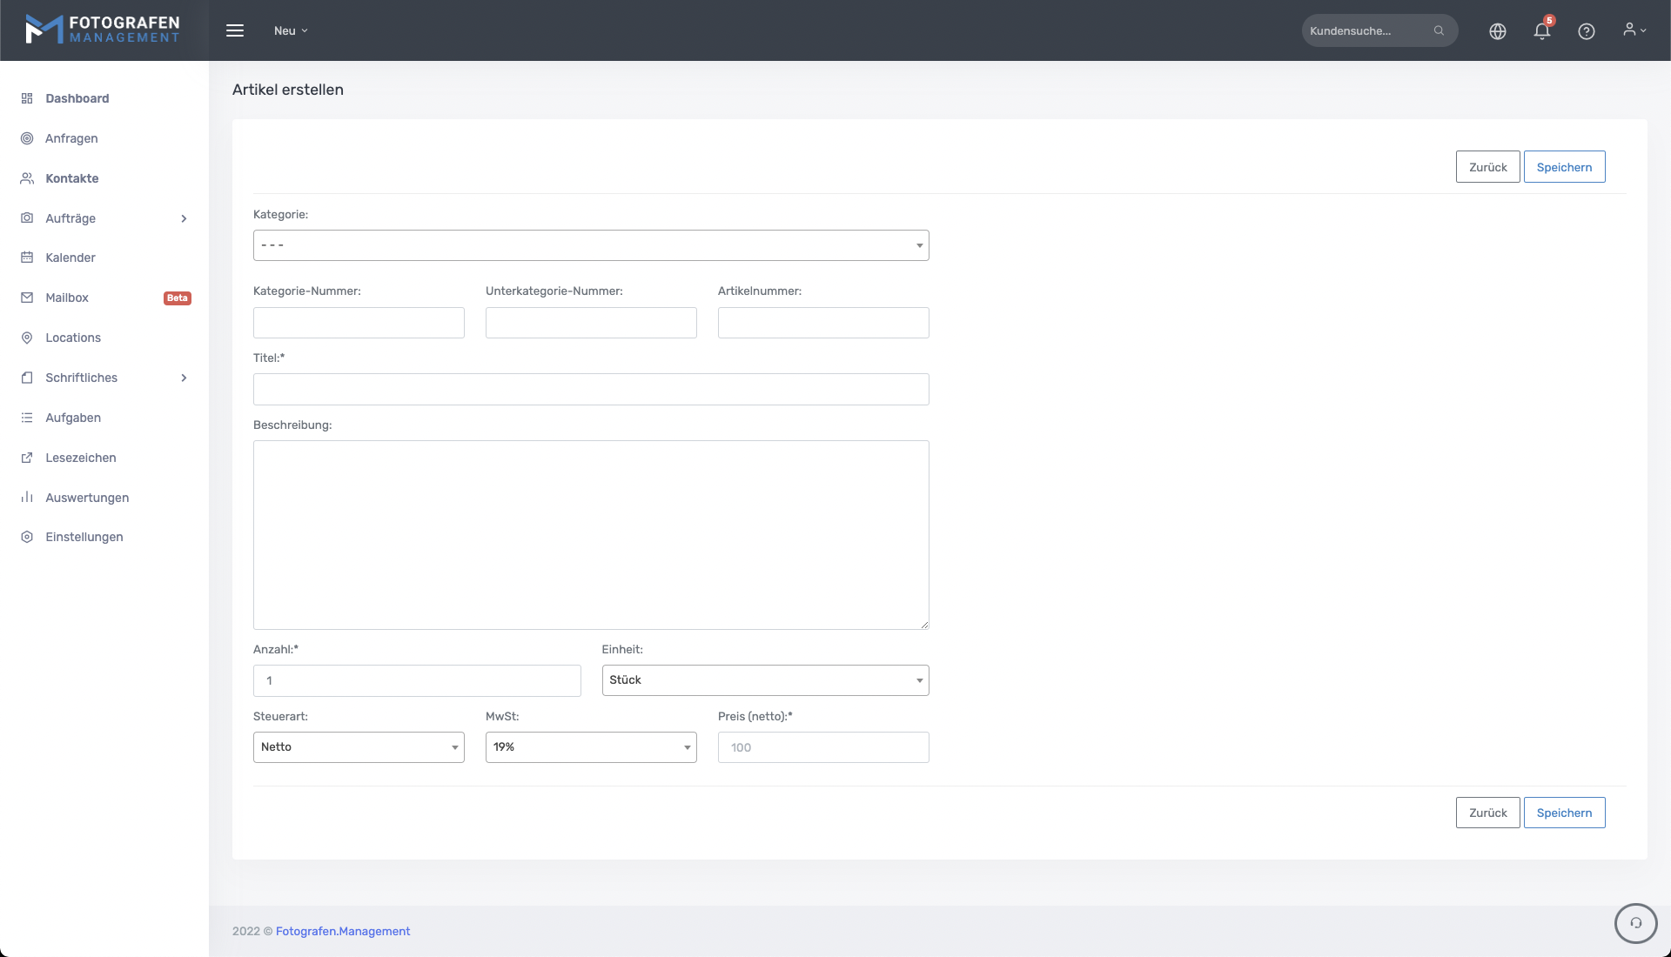The height and width of the screenshot is (957, 1671).
Task: Click the bottom Zurück button
Action: click(1486, 813)
